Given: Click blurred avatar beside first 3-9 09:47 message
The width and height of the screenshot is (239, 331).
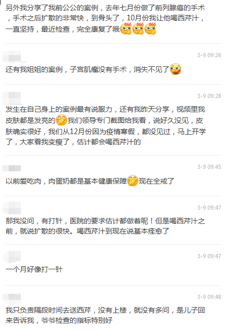Looking at the screenshot, I should (x=13, y=208).
